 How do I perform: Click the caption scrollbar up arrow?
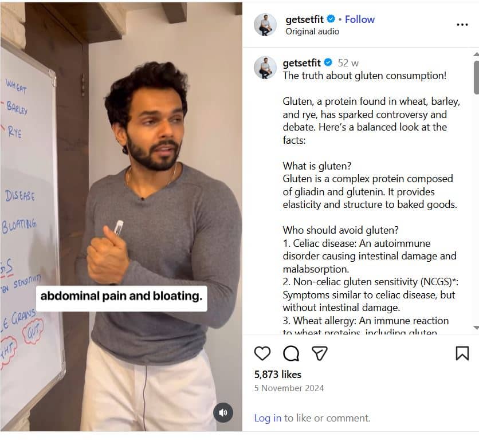click(476, 54)
